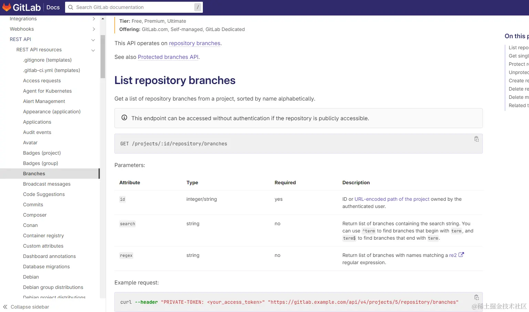Click REST API resources sidebar label
529x312 pixels.
tap(39, 50)
